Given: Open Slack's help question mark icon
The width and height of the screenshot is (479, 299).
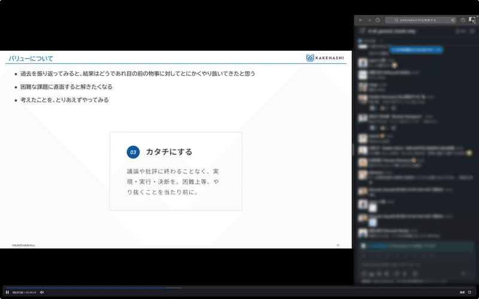Looking at the screenshot, I should point(463,20).
